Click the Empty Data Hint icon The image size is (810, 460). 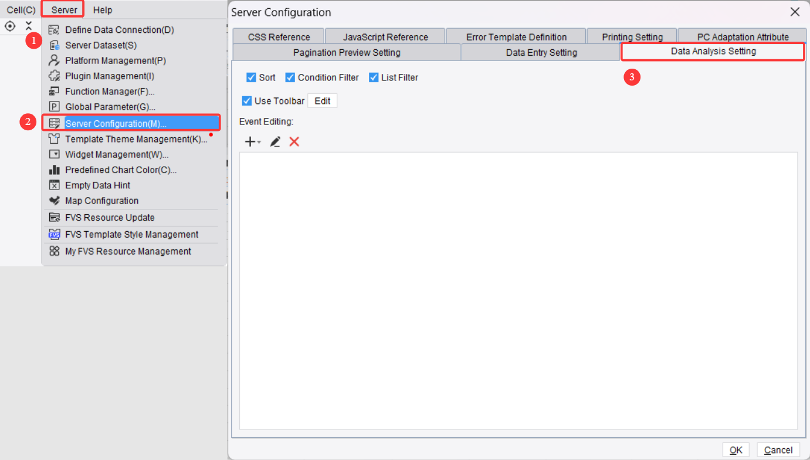[54, 185]
